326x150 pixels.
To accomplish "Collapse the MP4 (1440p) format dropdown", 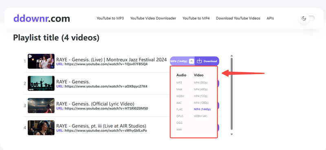I will 192,61.
